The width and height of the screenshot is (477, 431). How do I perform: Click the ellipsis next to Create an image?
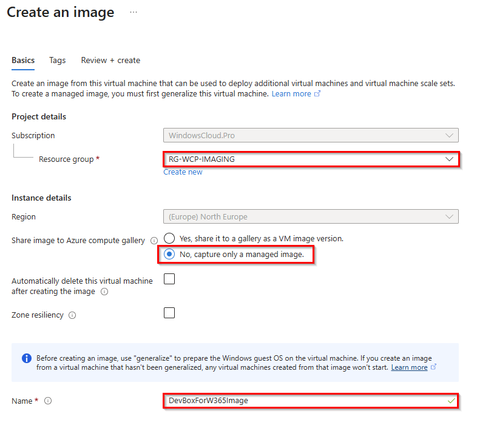134,12
